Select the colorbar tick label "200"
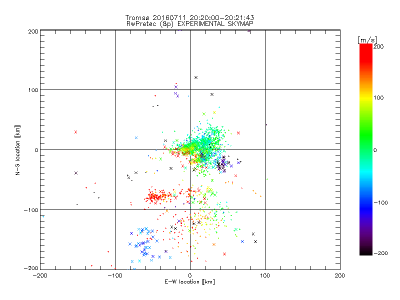This screenshot has width=400, height=300. (x=379, y=46)
